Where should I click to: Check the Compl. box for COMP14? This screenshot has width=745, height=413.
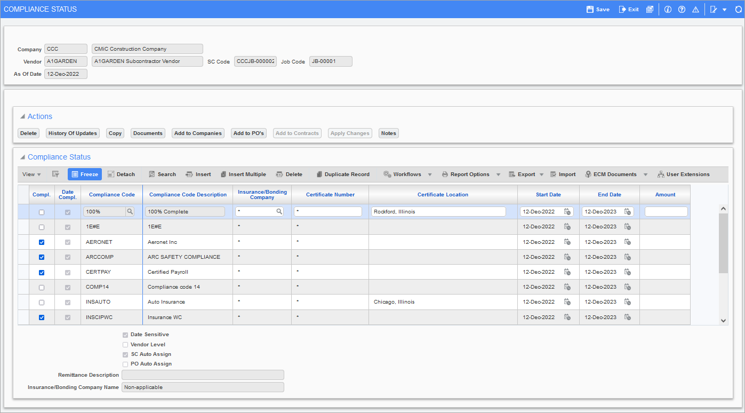(42, 287)
